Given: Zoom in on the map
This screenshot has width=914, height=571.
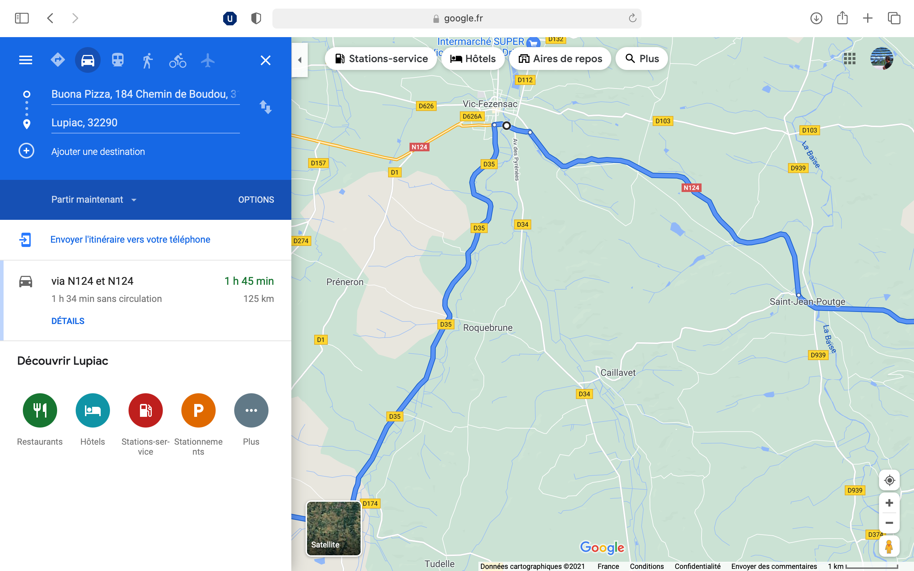Looking at the screenshot, I should click(x=889, y=503).
